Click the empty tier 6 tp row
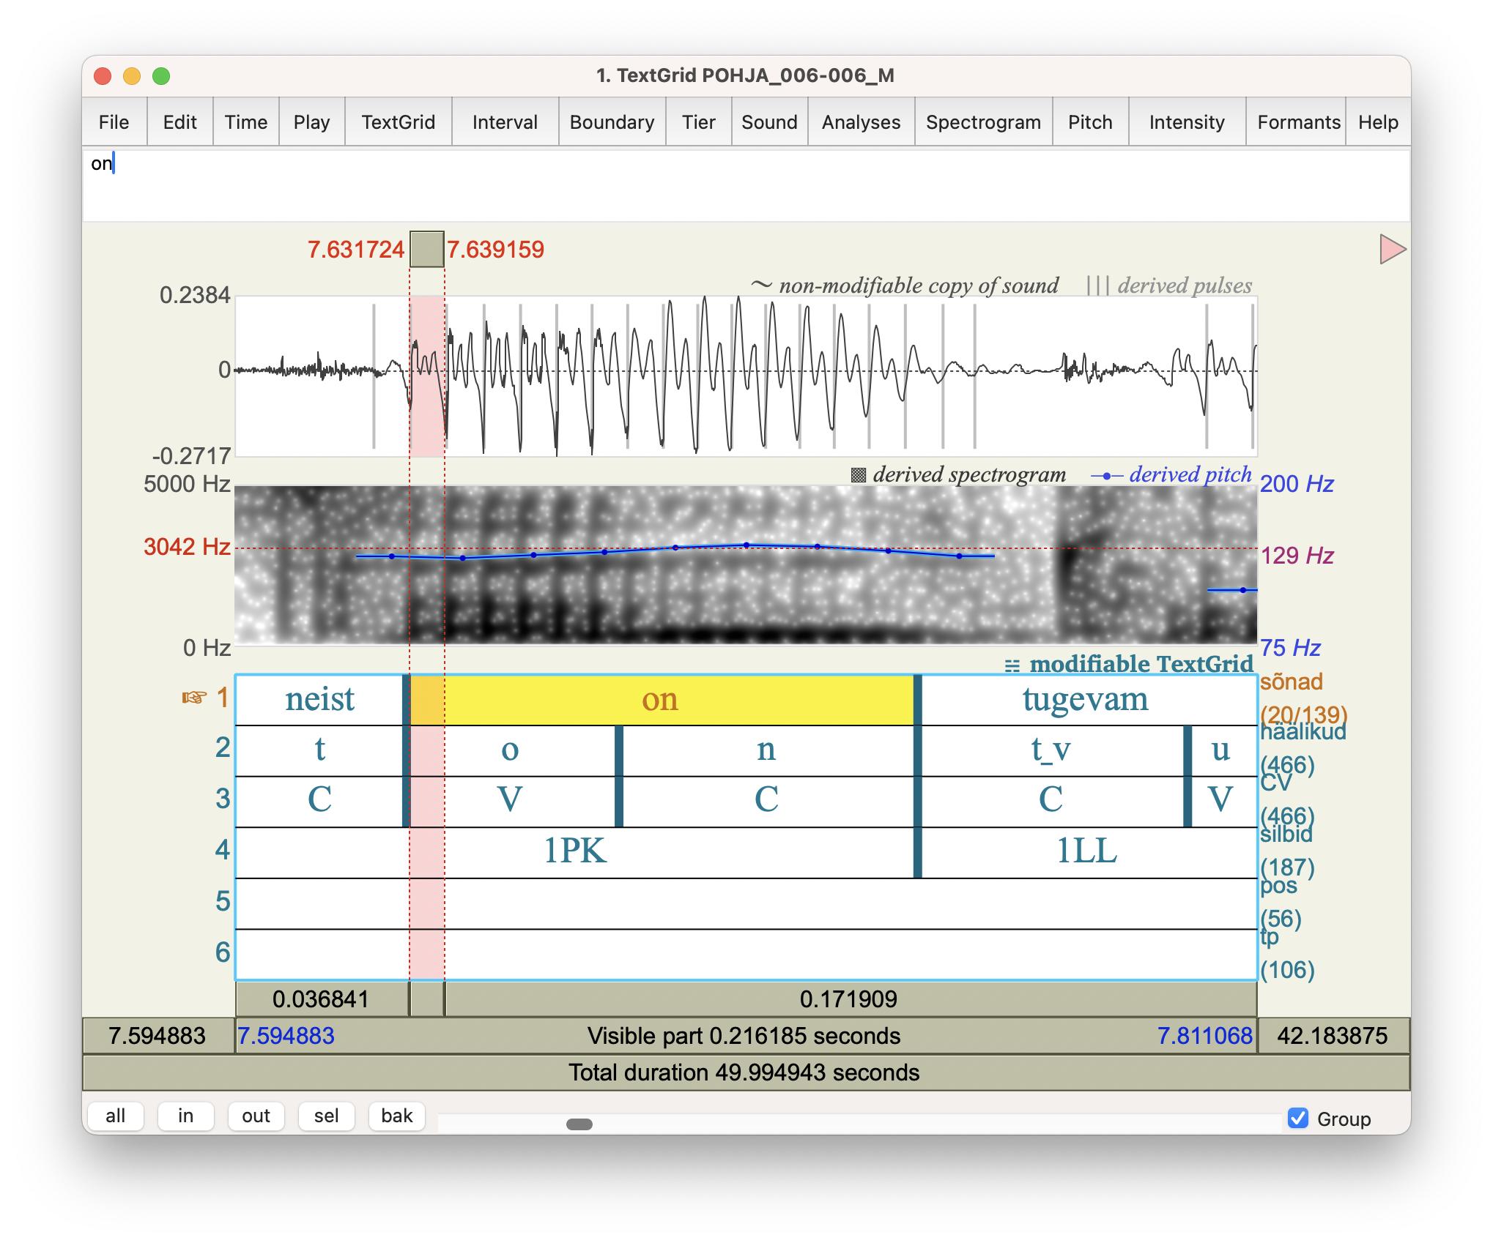The image size is (1493, 1243). [746, 954]
